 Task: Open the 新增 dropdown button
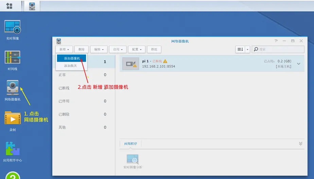pos(64,49)
